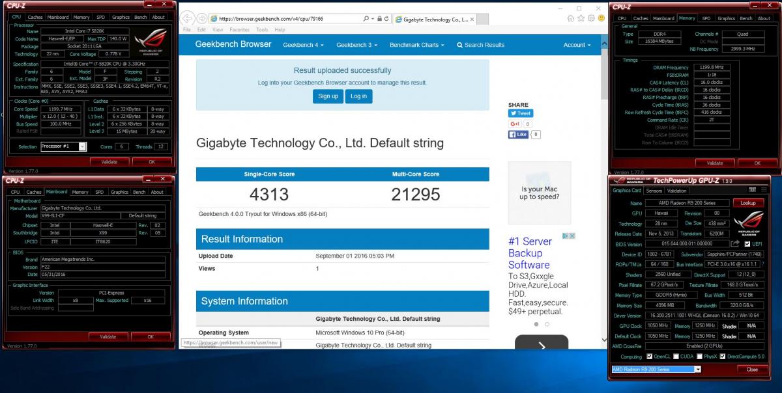Open Graphics tab in bottom-left CPU-Z
The width and height of the screenshot is (782, 393).
click(x=120, y=192)
